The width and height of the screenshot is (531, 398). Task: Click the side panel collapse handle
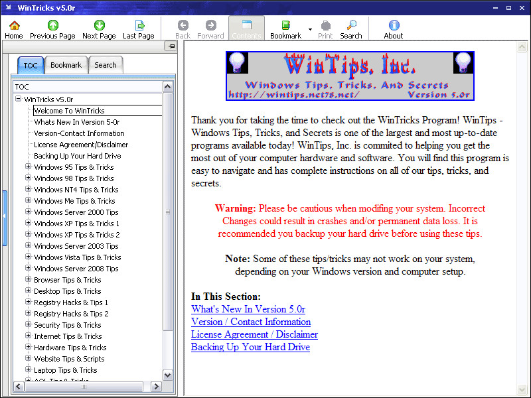(x=5, y=218)
